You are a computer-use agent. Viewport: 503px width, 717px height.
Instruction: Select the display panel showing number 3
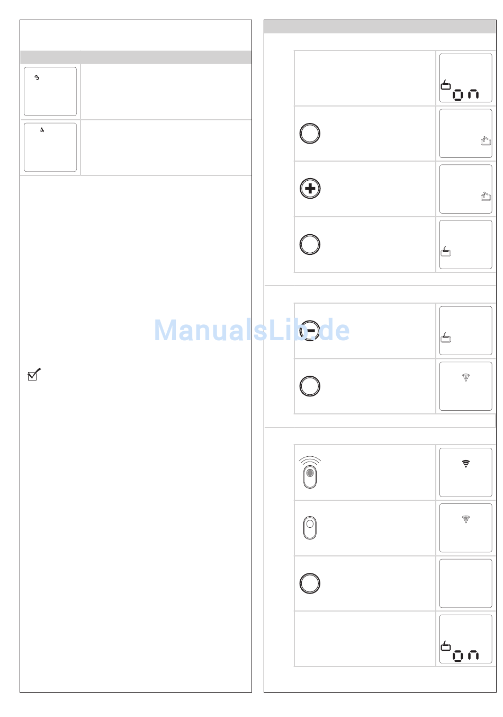click(x=50, y=92)
